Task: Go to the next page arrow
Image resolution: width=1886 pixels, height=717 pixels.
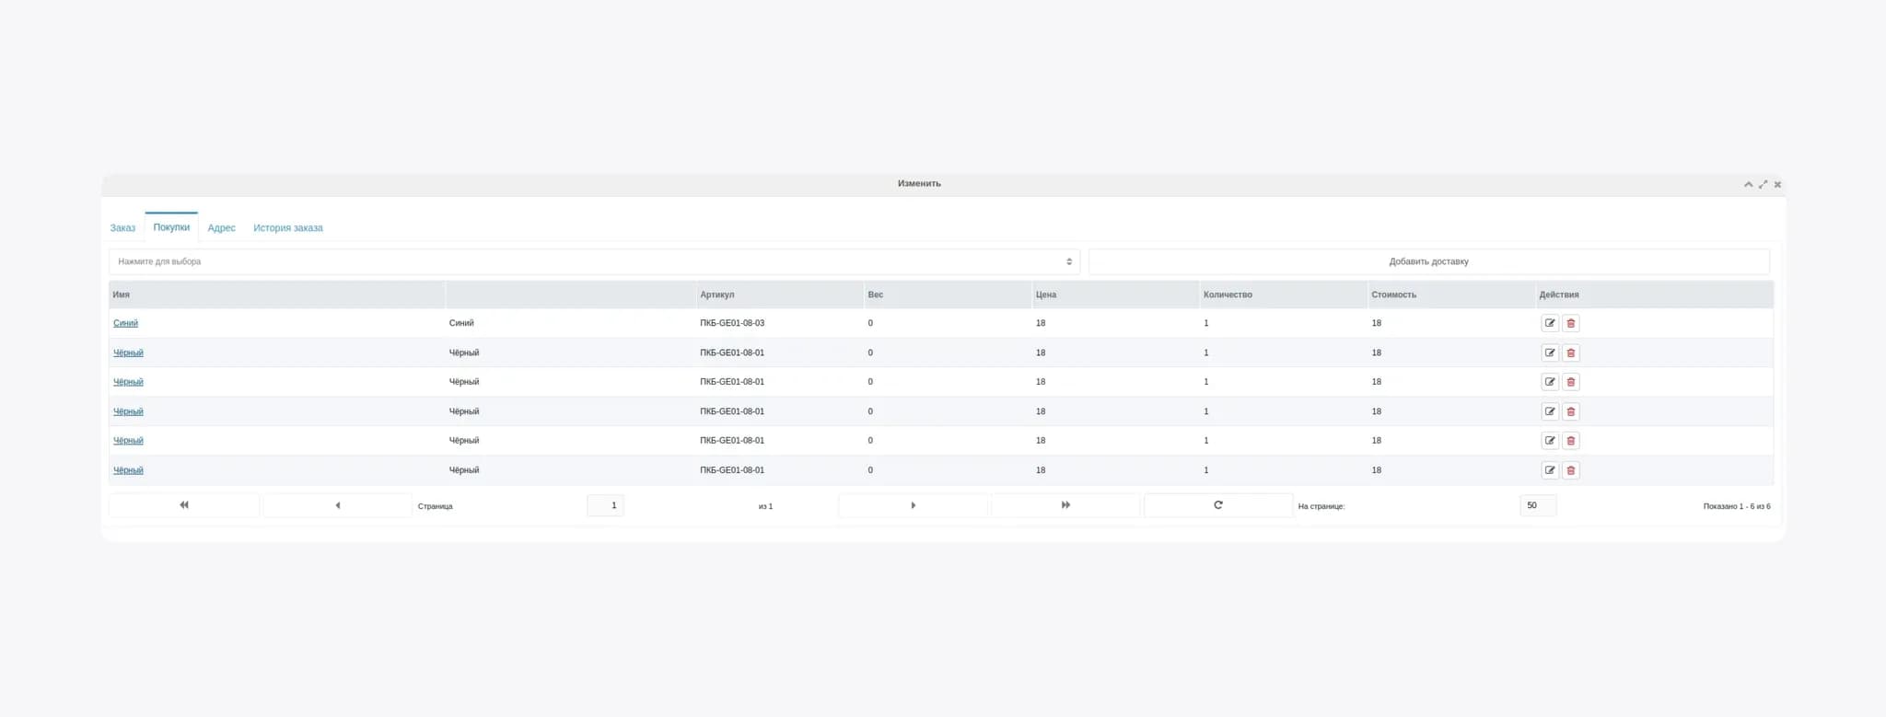Action: click(x=913, y=505)
